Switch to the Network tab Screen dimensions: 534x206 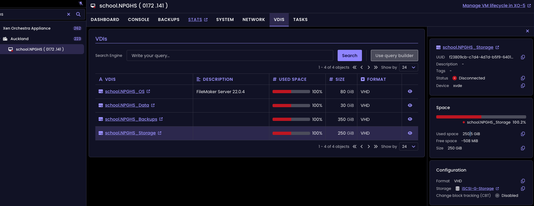[x=254, y=20]
